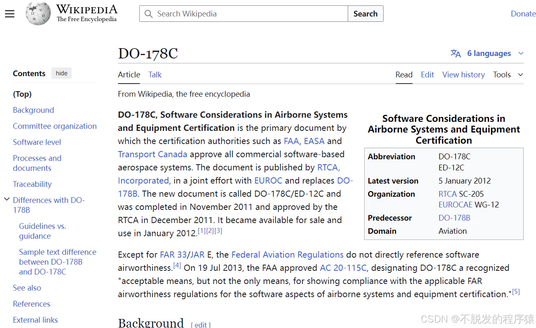Viewport: 536px width, 328px height.
Task: Click the Wikipedia wordmark text logo
Action: [87, 13]
